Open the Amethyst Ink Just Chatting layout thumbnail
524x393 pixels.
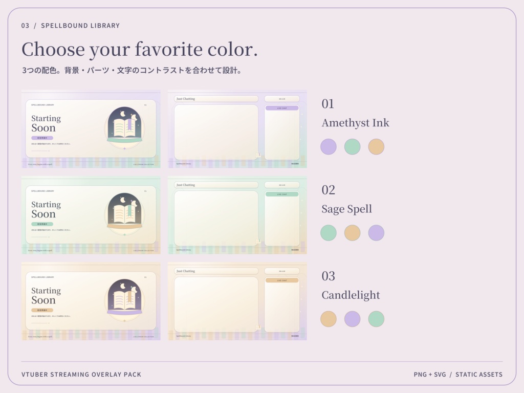point(237,128)
